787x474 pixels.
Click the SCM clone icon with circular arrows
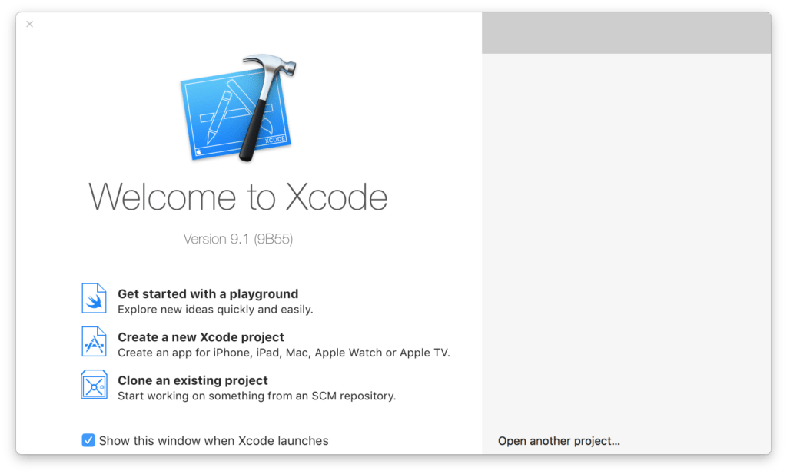point(93,385)
